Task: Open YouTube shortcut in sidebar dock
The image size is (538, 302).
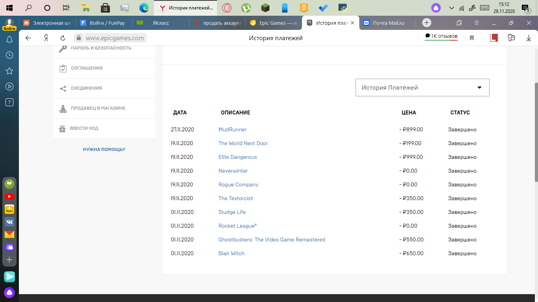Action: coord(9,196)
